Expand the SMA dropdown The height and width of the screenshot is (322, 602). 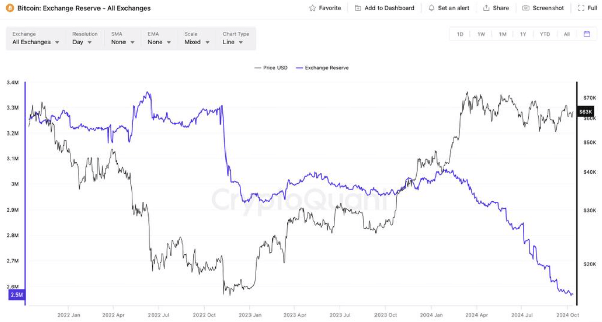(123, 42)
